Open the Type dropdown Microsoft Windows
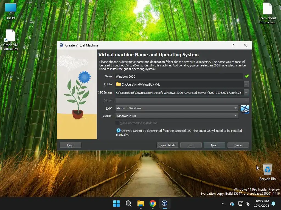This screenshot has width=281, height=210. tap(177, 108)
